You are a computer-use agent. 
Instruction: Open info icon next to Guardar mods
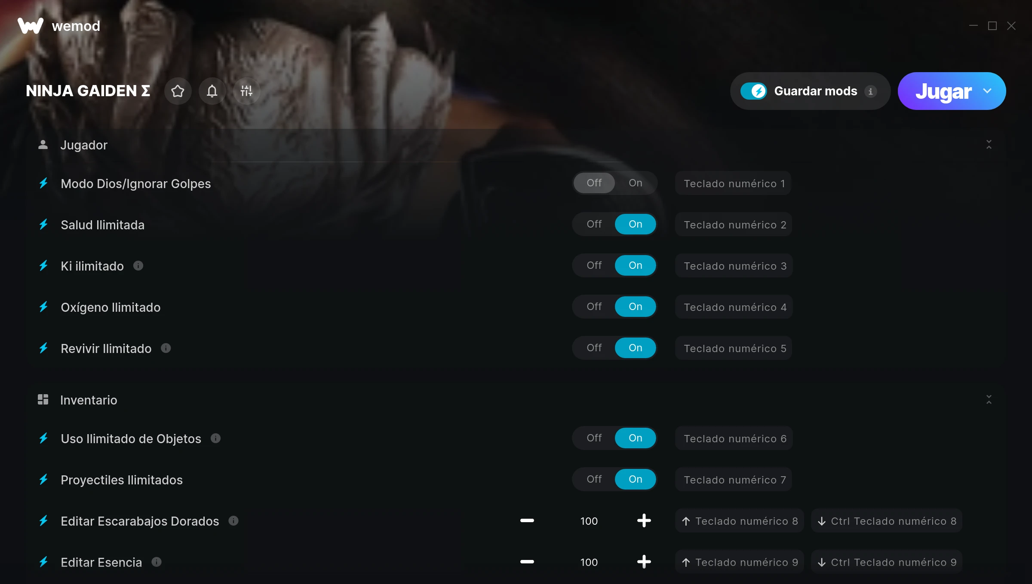[x=871, y=91]
